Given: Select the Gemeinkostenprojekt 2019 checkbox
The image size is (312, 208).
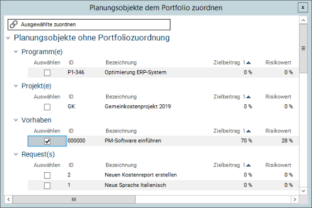Looking at the screenshot, I should point(47,107).
